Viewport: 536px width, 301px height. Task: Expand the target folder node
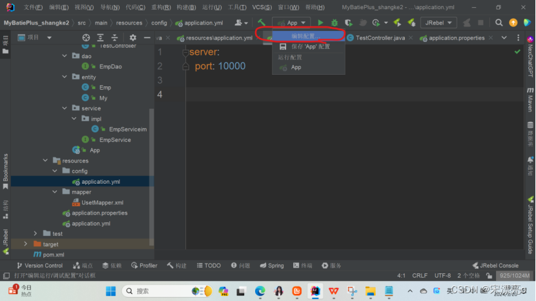click(x=26, y=244)
